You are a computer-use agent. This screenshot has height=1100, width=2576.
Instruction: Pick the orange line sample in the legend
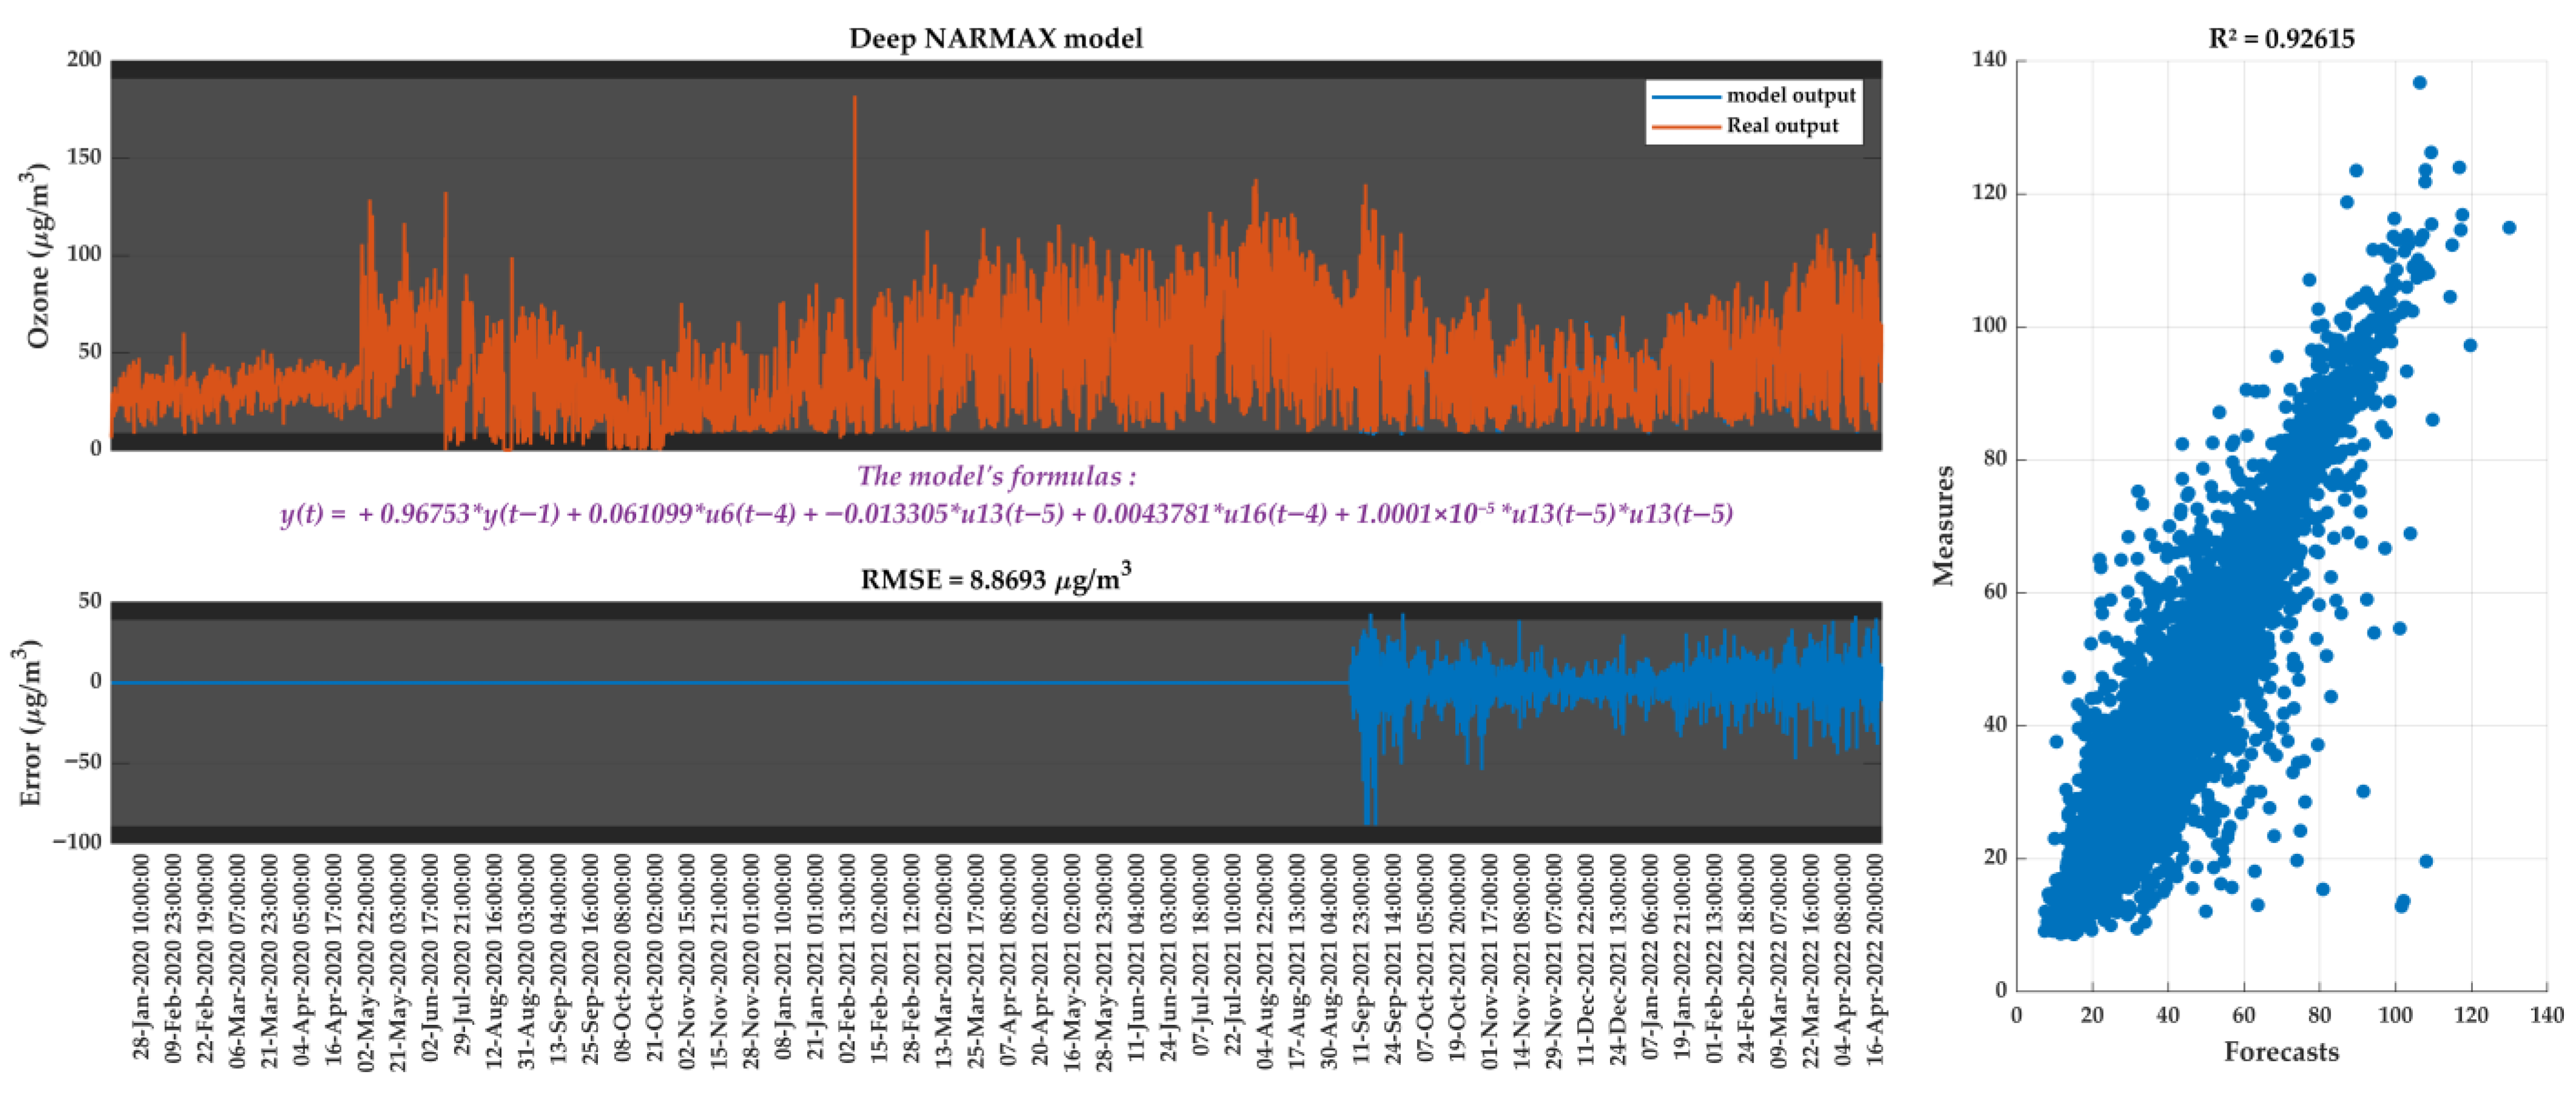[1686, 127]
